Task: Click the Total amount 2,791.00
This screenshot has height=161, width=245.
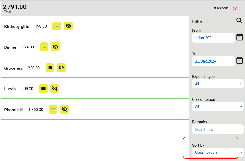Action: [x=14, y=7]
